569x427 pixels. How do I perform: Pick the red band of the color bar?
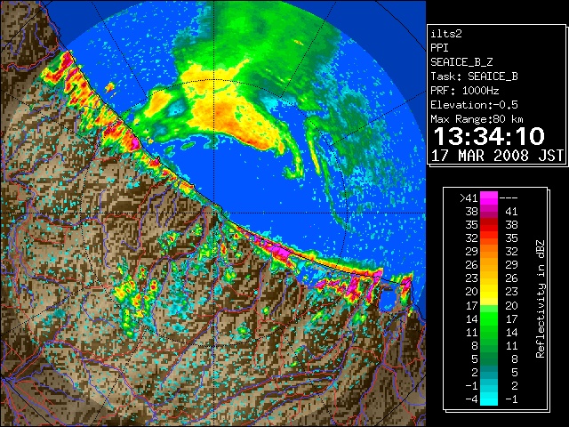[x=489, y=224]
